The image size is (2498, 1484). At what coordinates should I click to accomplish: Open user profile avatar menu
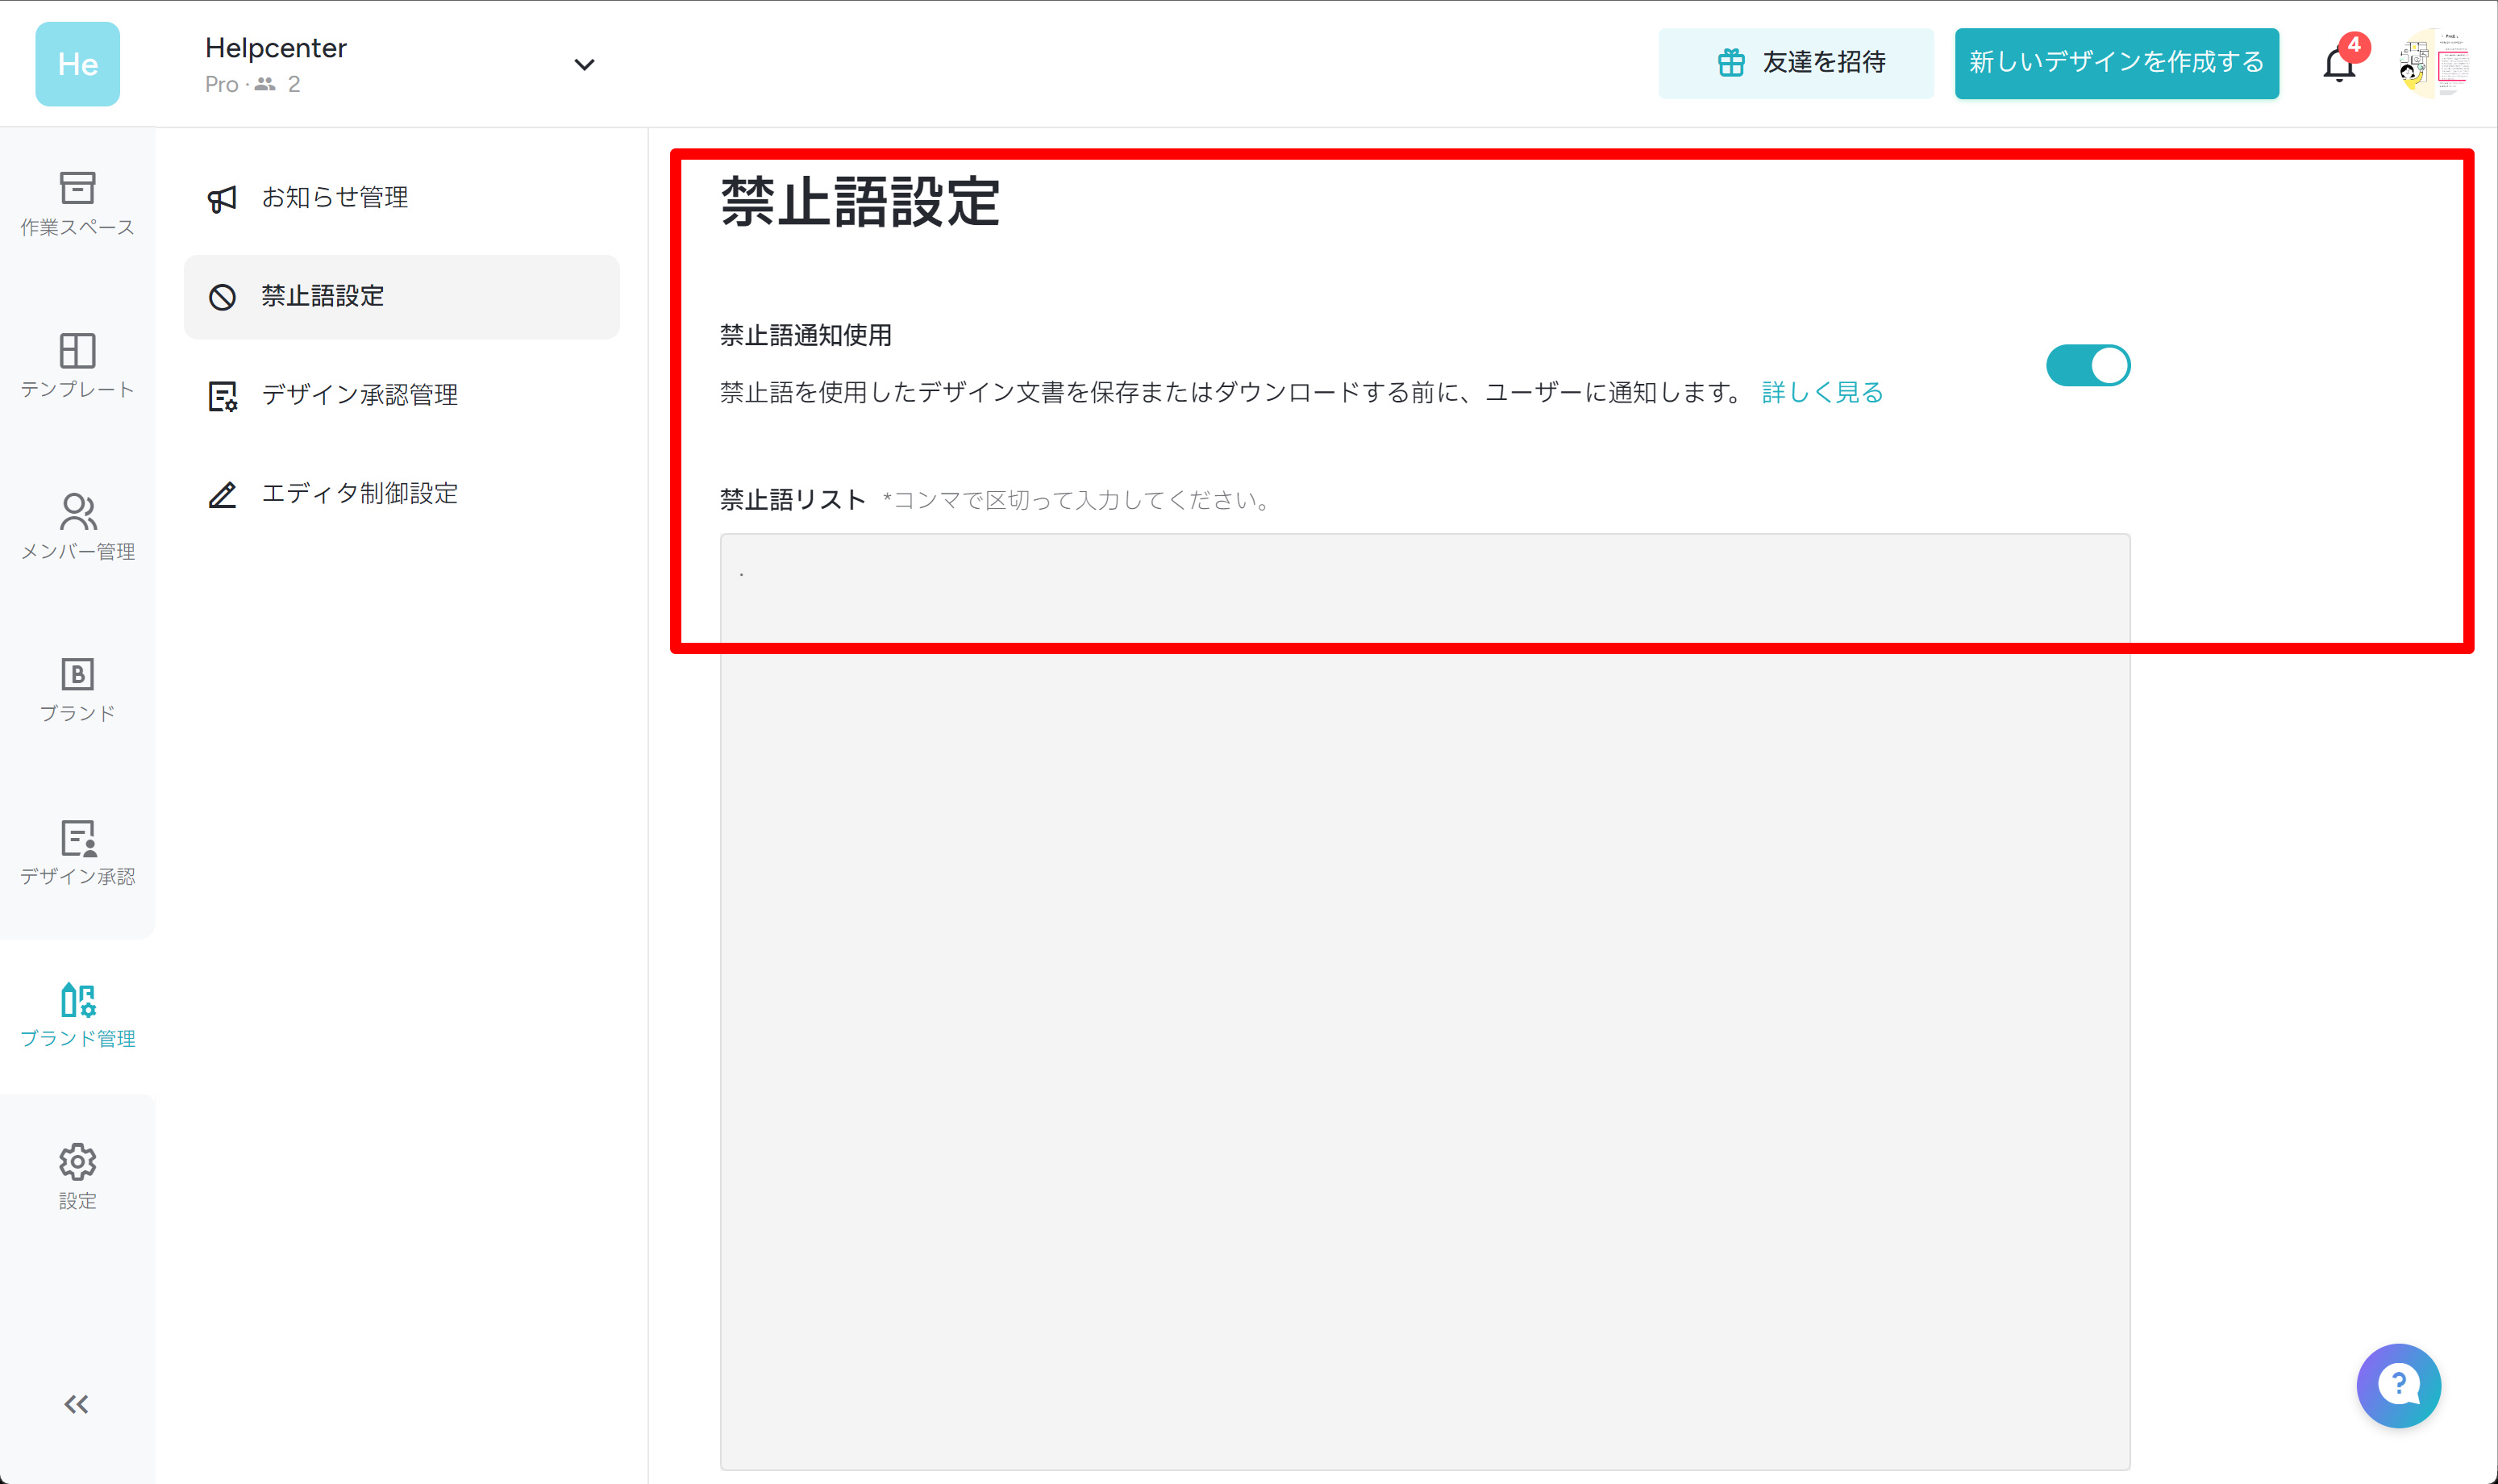[x=2434, y=64]
